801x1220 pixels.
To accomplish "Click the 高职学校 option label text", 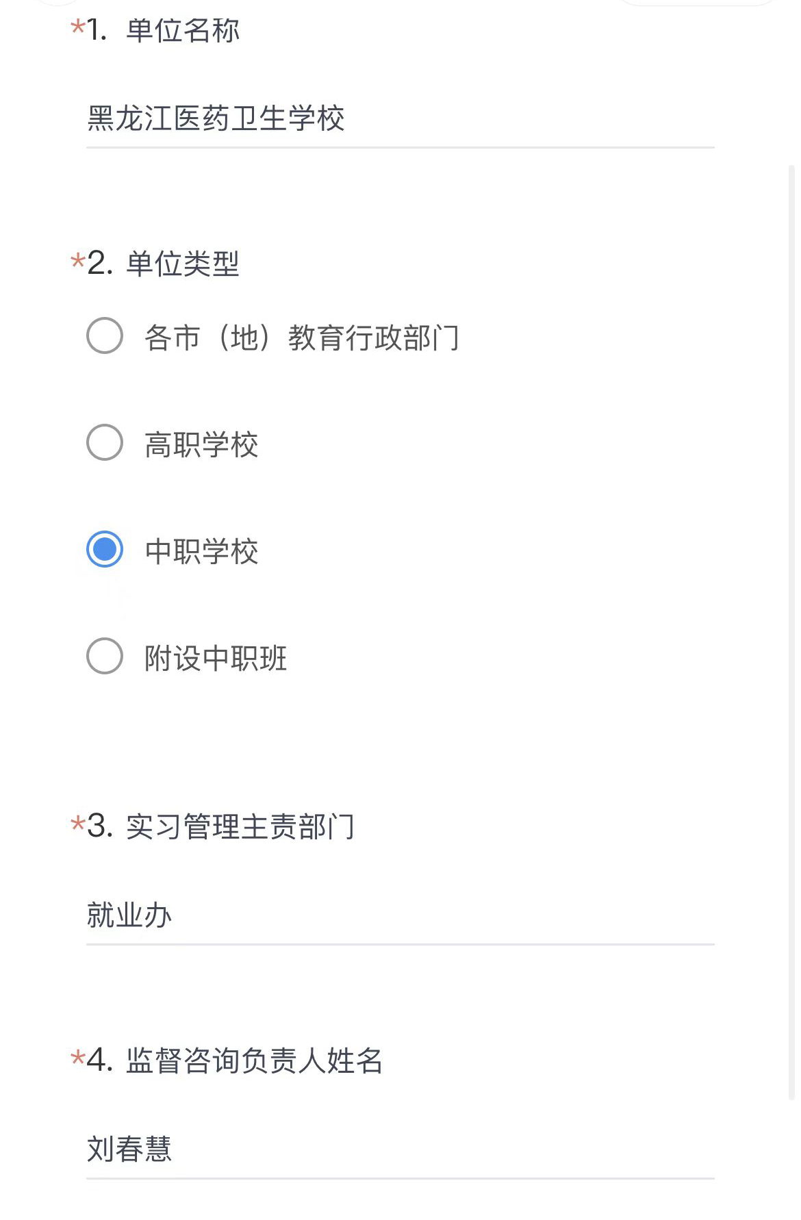I will pos(201,444).
